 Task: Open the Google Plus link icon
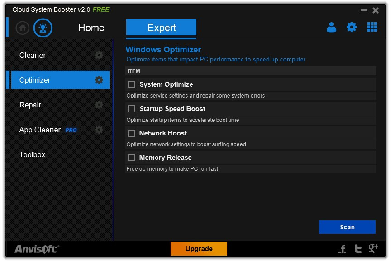[373, 248]
